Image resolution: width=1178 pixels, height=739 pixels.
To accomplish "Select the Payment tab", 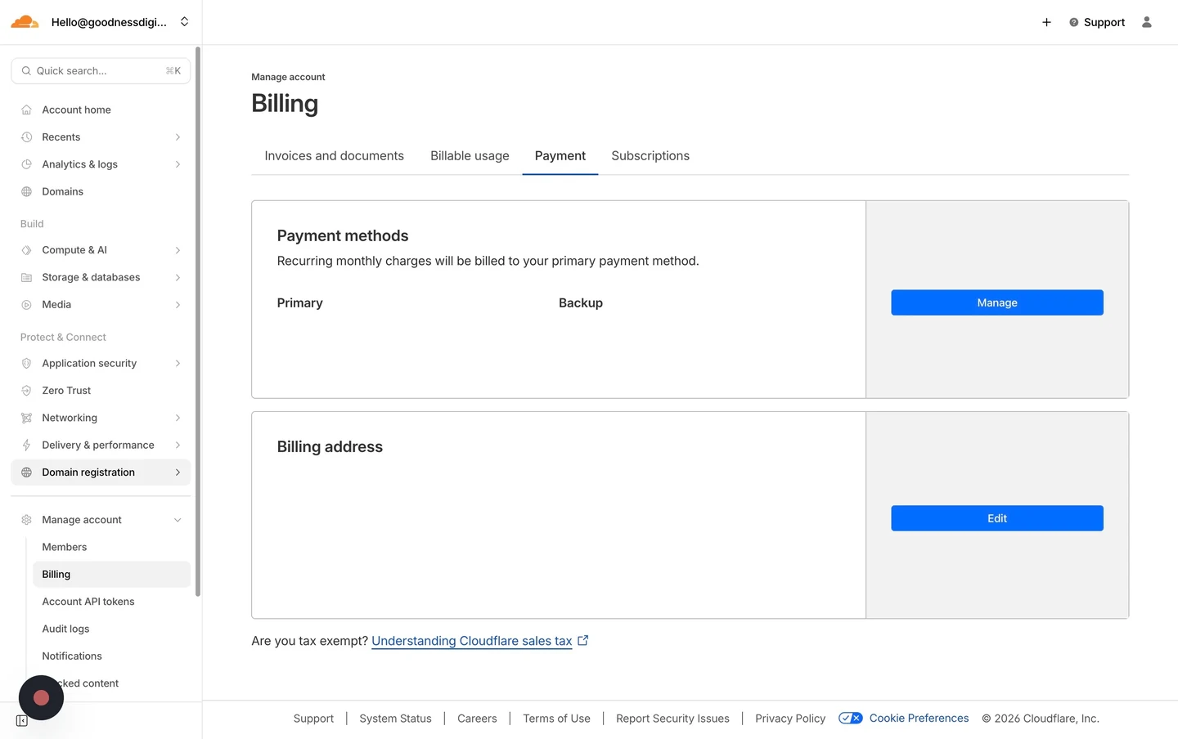I will pyautogui.click(x=560, y=155).
